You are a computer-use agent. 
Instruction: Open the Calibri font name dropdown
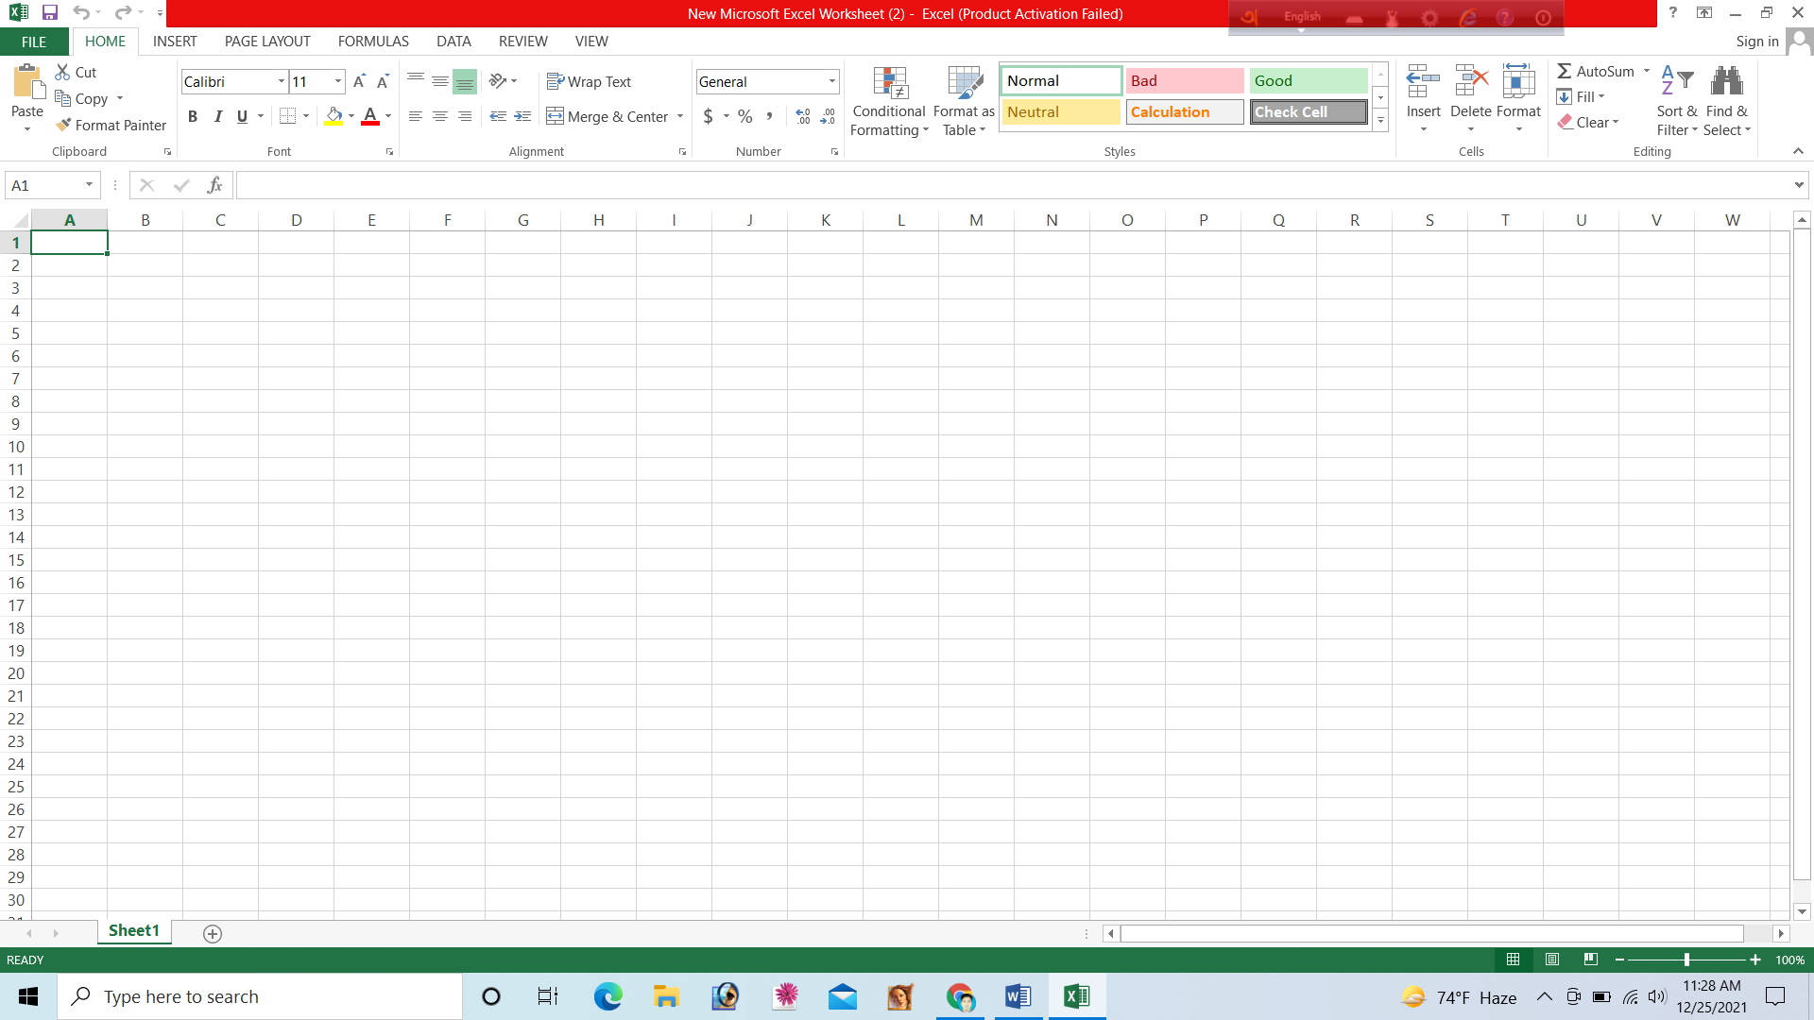(x=281, y=81)
